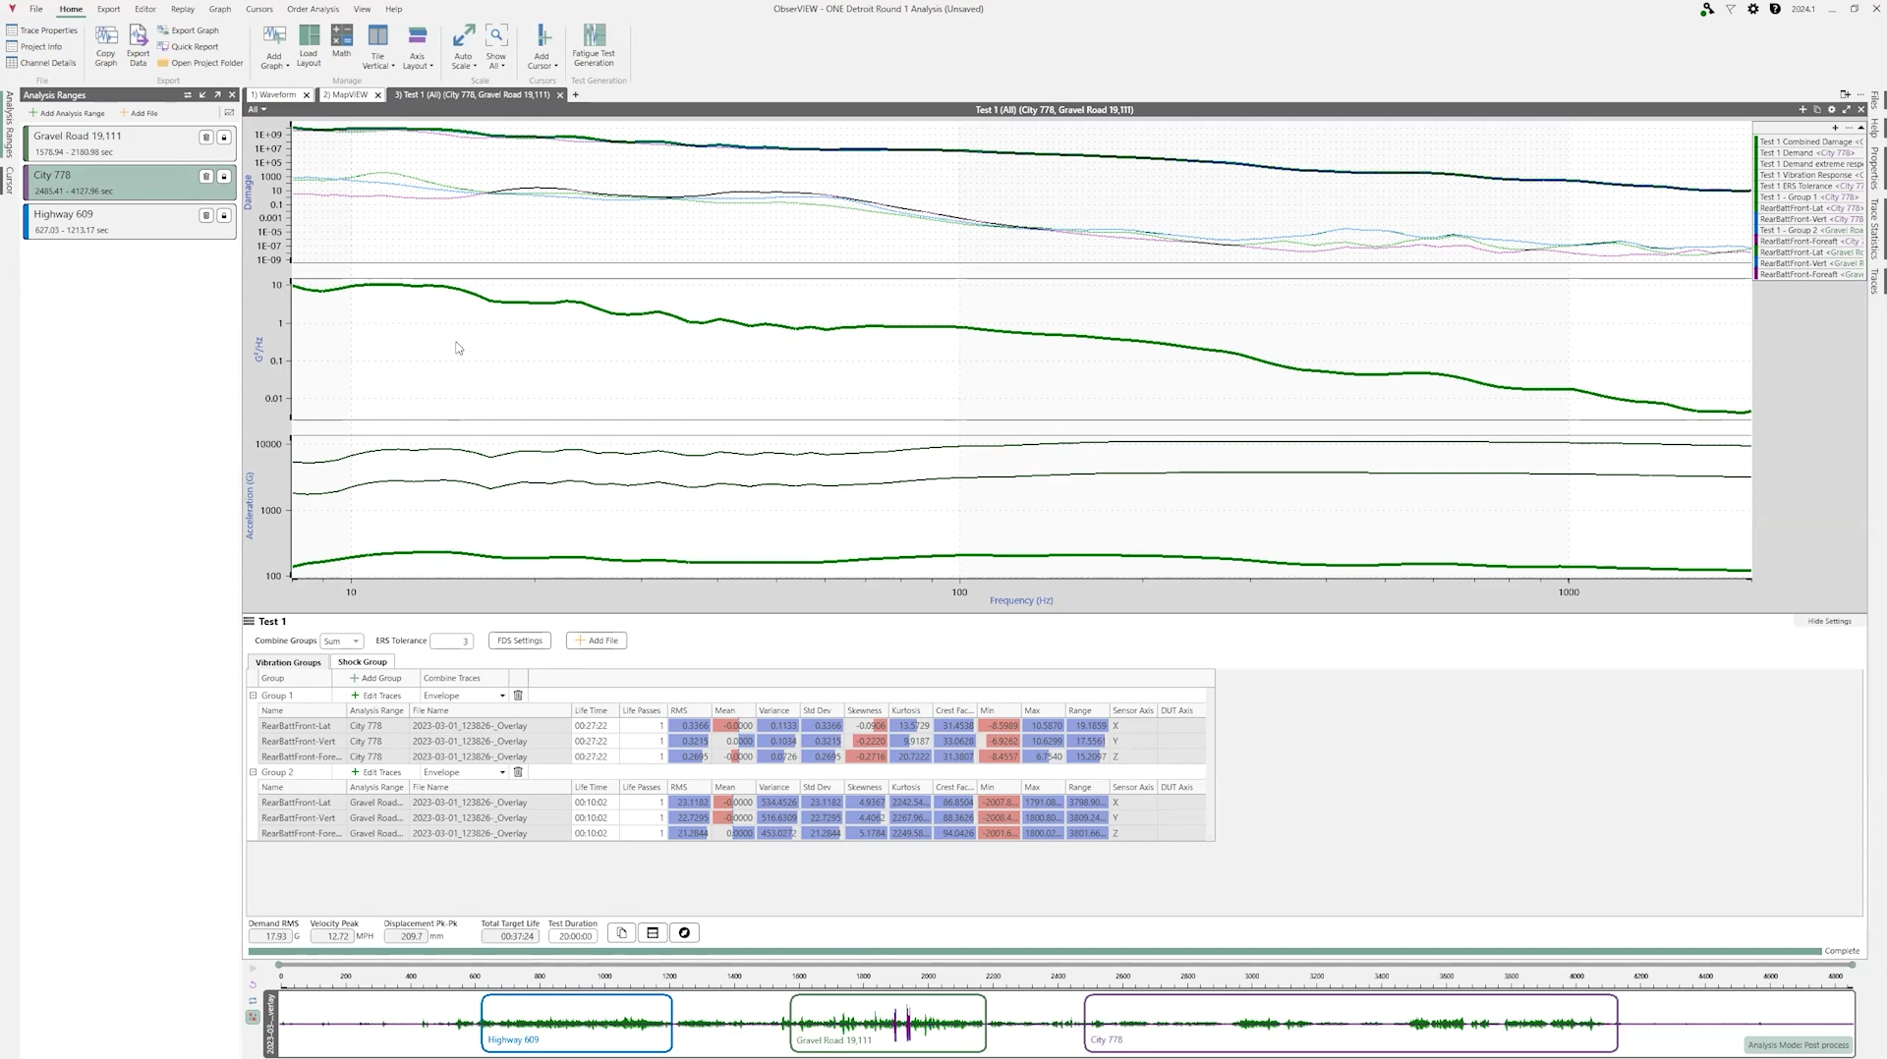1887x1059 pixels.
Task: Open Group 2 Envelope combine traces dropdown
Action: click(464, 772)
